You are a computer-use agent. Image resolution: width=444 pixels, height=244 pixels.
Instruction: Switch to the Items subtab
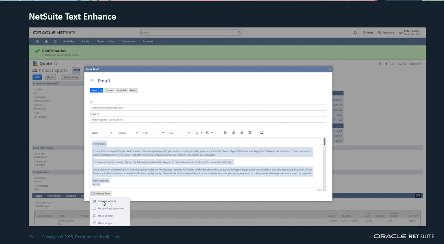click(38, 196)
